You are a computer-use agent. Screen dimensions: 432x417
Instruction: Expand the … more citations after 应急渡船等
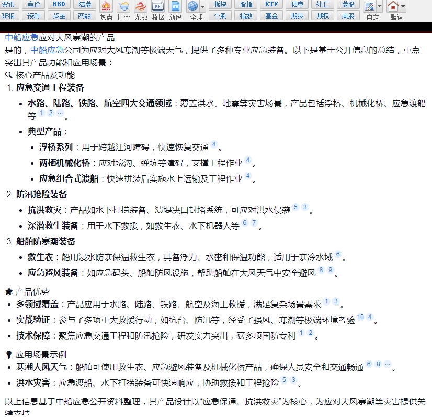point(60,112)
